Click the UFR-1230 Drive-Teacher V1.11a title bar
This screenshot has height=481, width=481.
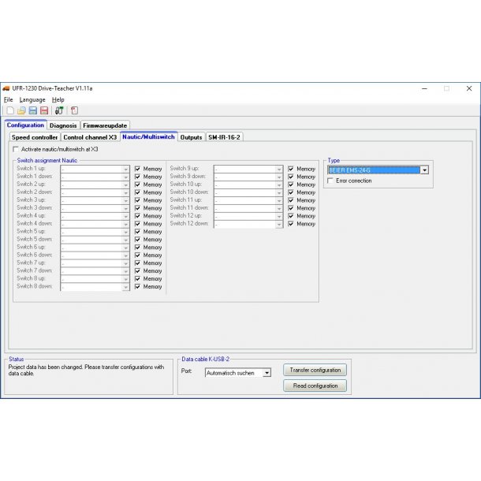[x=52, y=88]
